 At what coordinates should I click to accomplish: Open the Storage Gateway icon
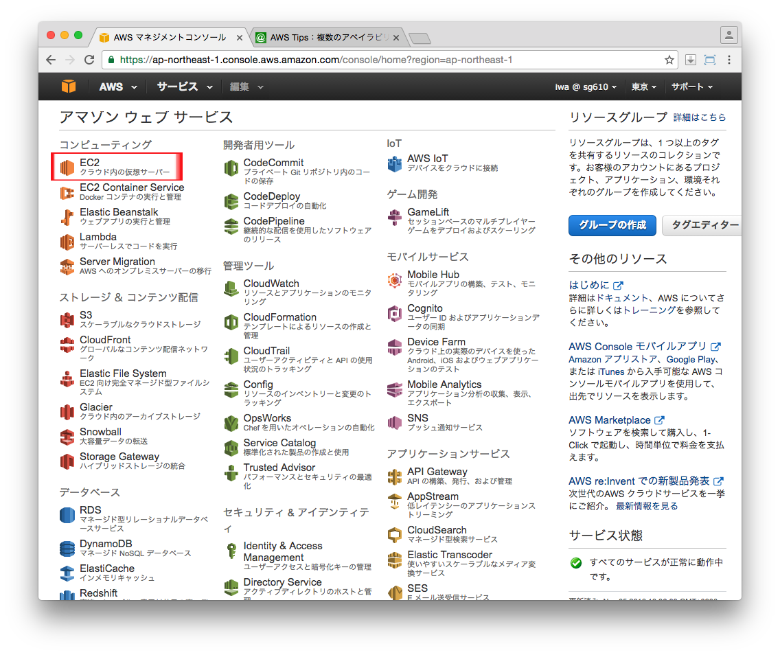[67, 462]
